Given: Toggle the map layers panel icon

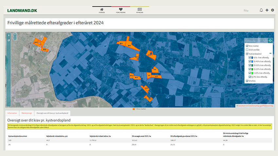Looking at the screenshot, I should (270, 40).
